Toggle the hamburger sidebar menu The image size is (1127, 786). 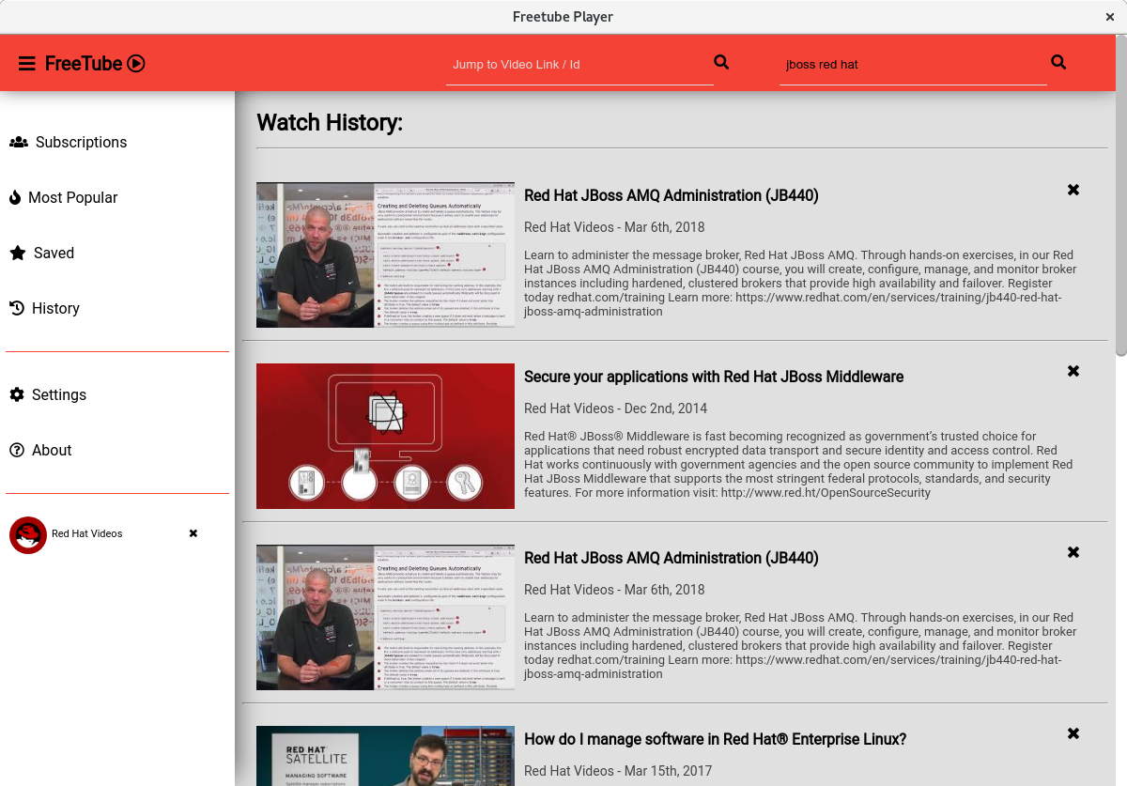coord(27,64)
